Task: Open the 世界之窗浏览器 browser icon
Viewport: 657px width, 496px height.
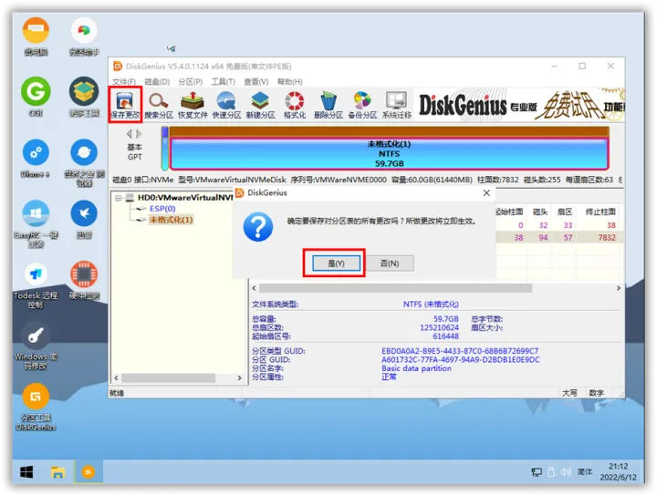Action: 84,162
